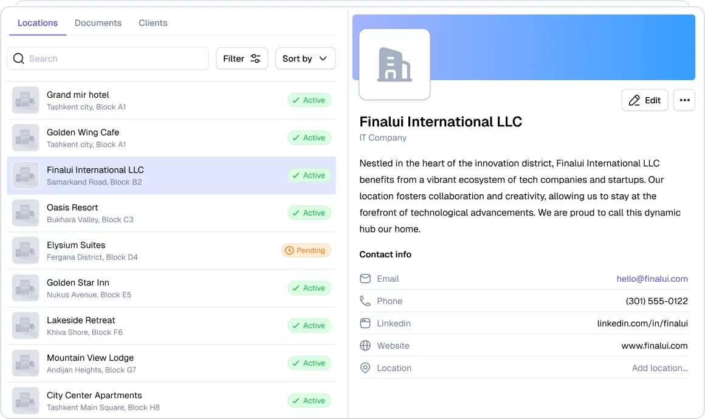
Task: Click the building logo in the profile header
Action: (394, 64)
